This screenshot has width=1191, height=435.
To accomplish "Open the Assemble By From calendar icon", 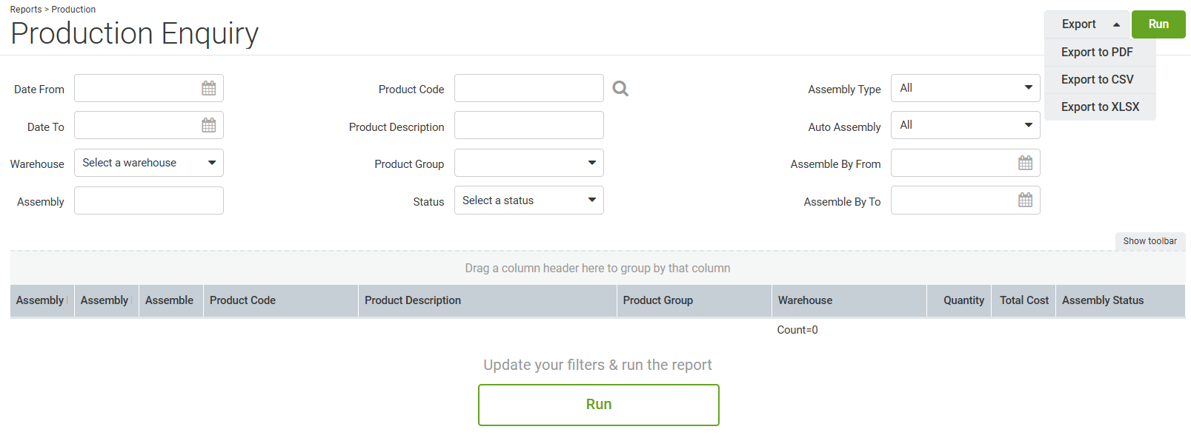I will 1025,163.
